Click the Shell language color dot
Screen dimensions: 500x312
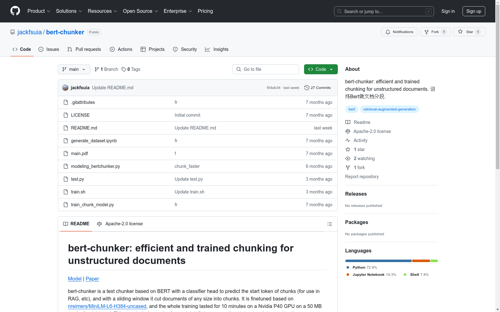pos(405,275)
